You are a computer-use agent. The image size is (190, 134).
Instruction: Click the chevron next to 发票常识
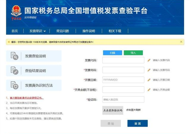(45, 31)
